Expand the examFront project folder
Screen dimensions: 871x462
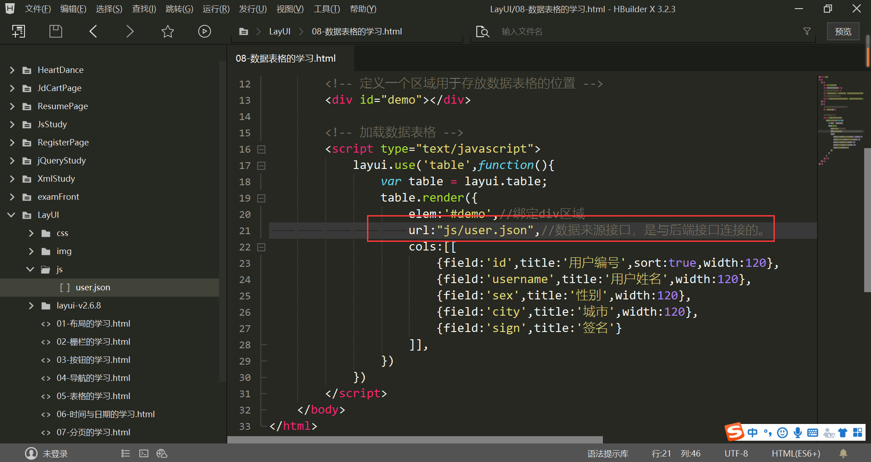click(12, 197)
